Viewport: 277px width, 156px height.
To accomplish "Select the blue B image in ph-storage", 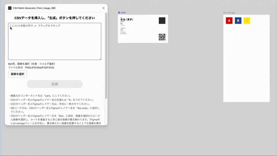I will pos(238,21).
